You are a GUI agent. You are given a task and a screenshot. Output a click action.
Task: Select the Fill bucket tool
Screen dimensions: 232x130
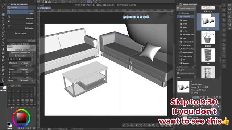3,57
